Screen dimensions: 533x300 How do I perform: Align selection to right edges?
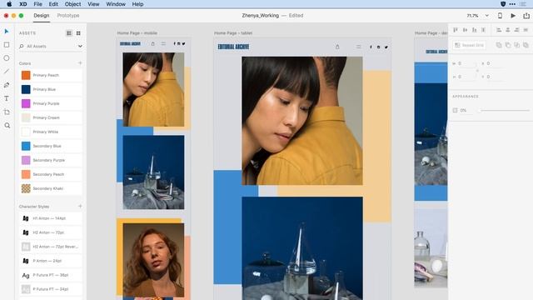coord(516,30)
